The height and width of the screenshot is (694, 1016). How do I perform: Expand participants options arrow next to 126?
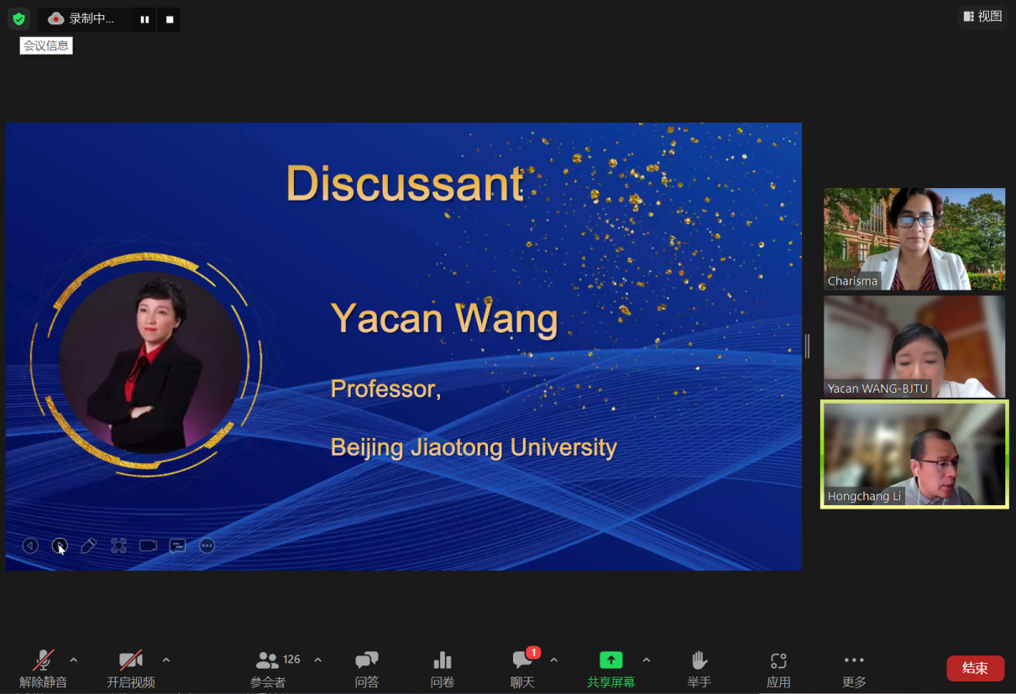[x=317, y=660]
